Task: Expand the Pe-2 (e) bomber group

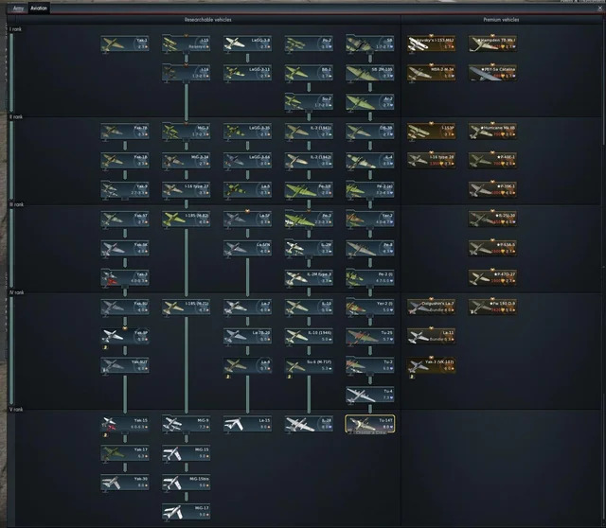Action: coord(370,190)
